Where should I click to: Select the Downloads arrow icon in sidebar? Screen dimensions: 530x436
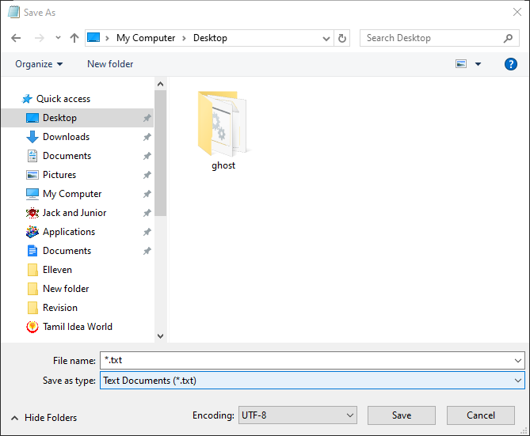(x=32, y=137)
